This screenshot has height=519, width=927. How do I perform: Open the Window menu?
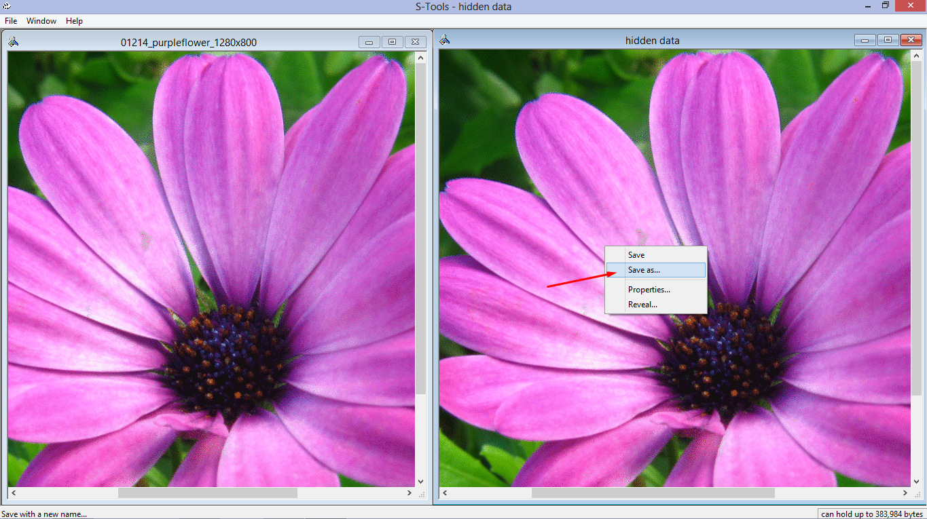coord(41,21)
